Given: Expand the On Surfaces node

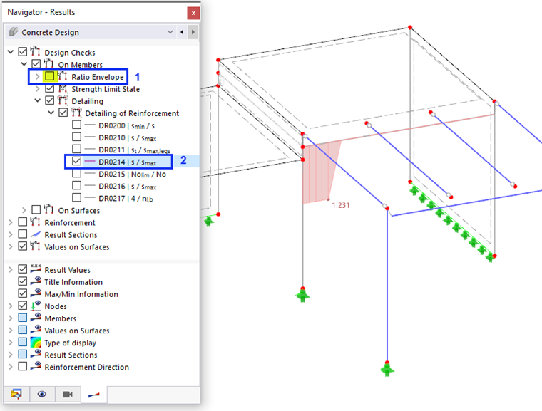Looking at the screenshot, I should (x=24, y=210).
